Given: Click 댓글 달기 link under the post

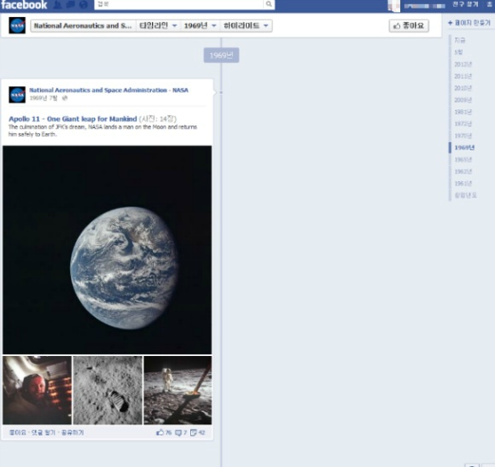Looking at the screenshot, I should [x=44, y=433].
